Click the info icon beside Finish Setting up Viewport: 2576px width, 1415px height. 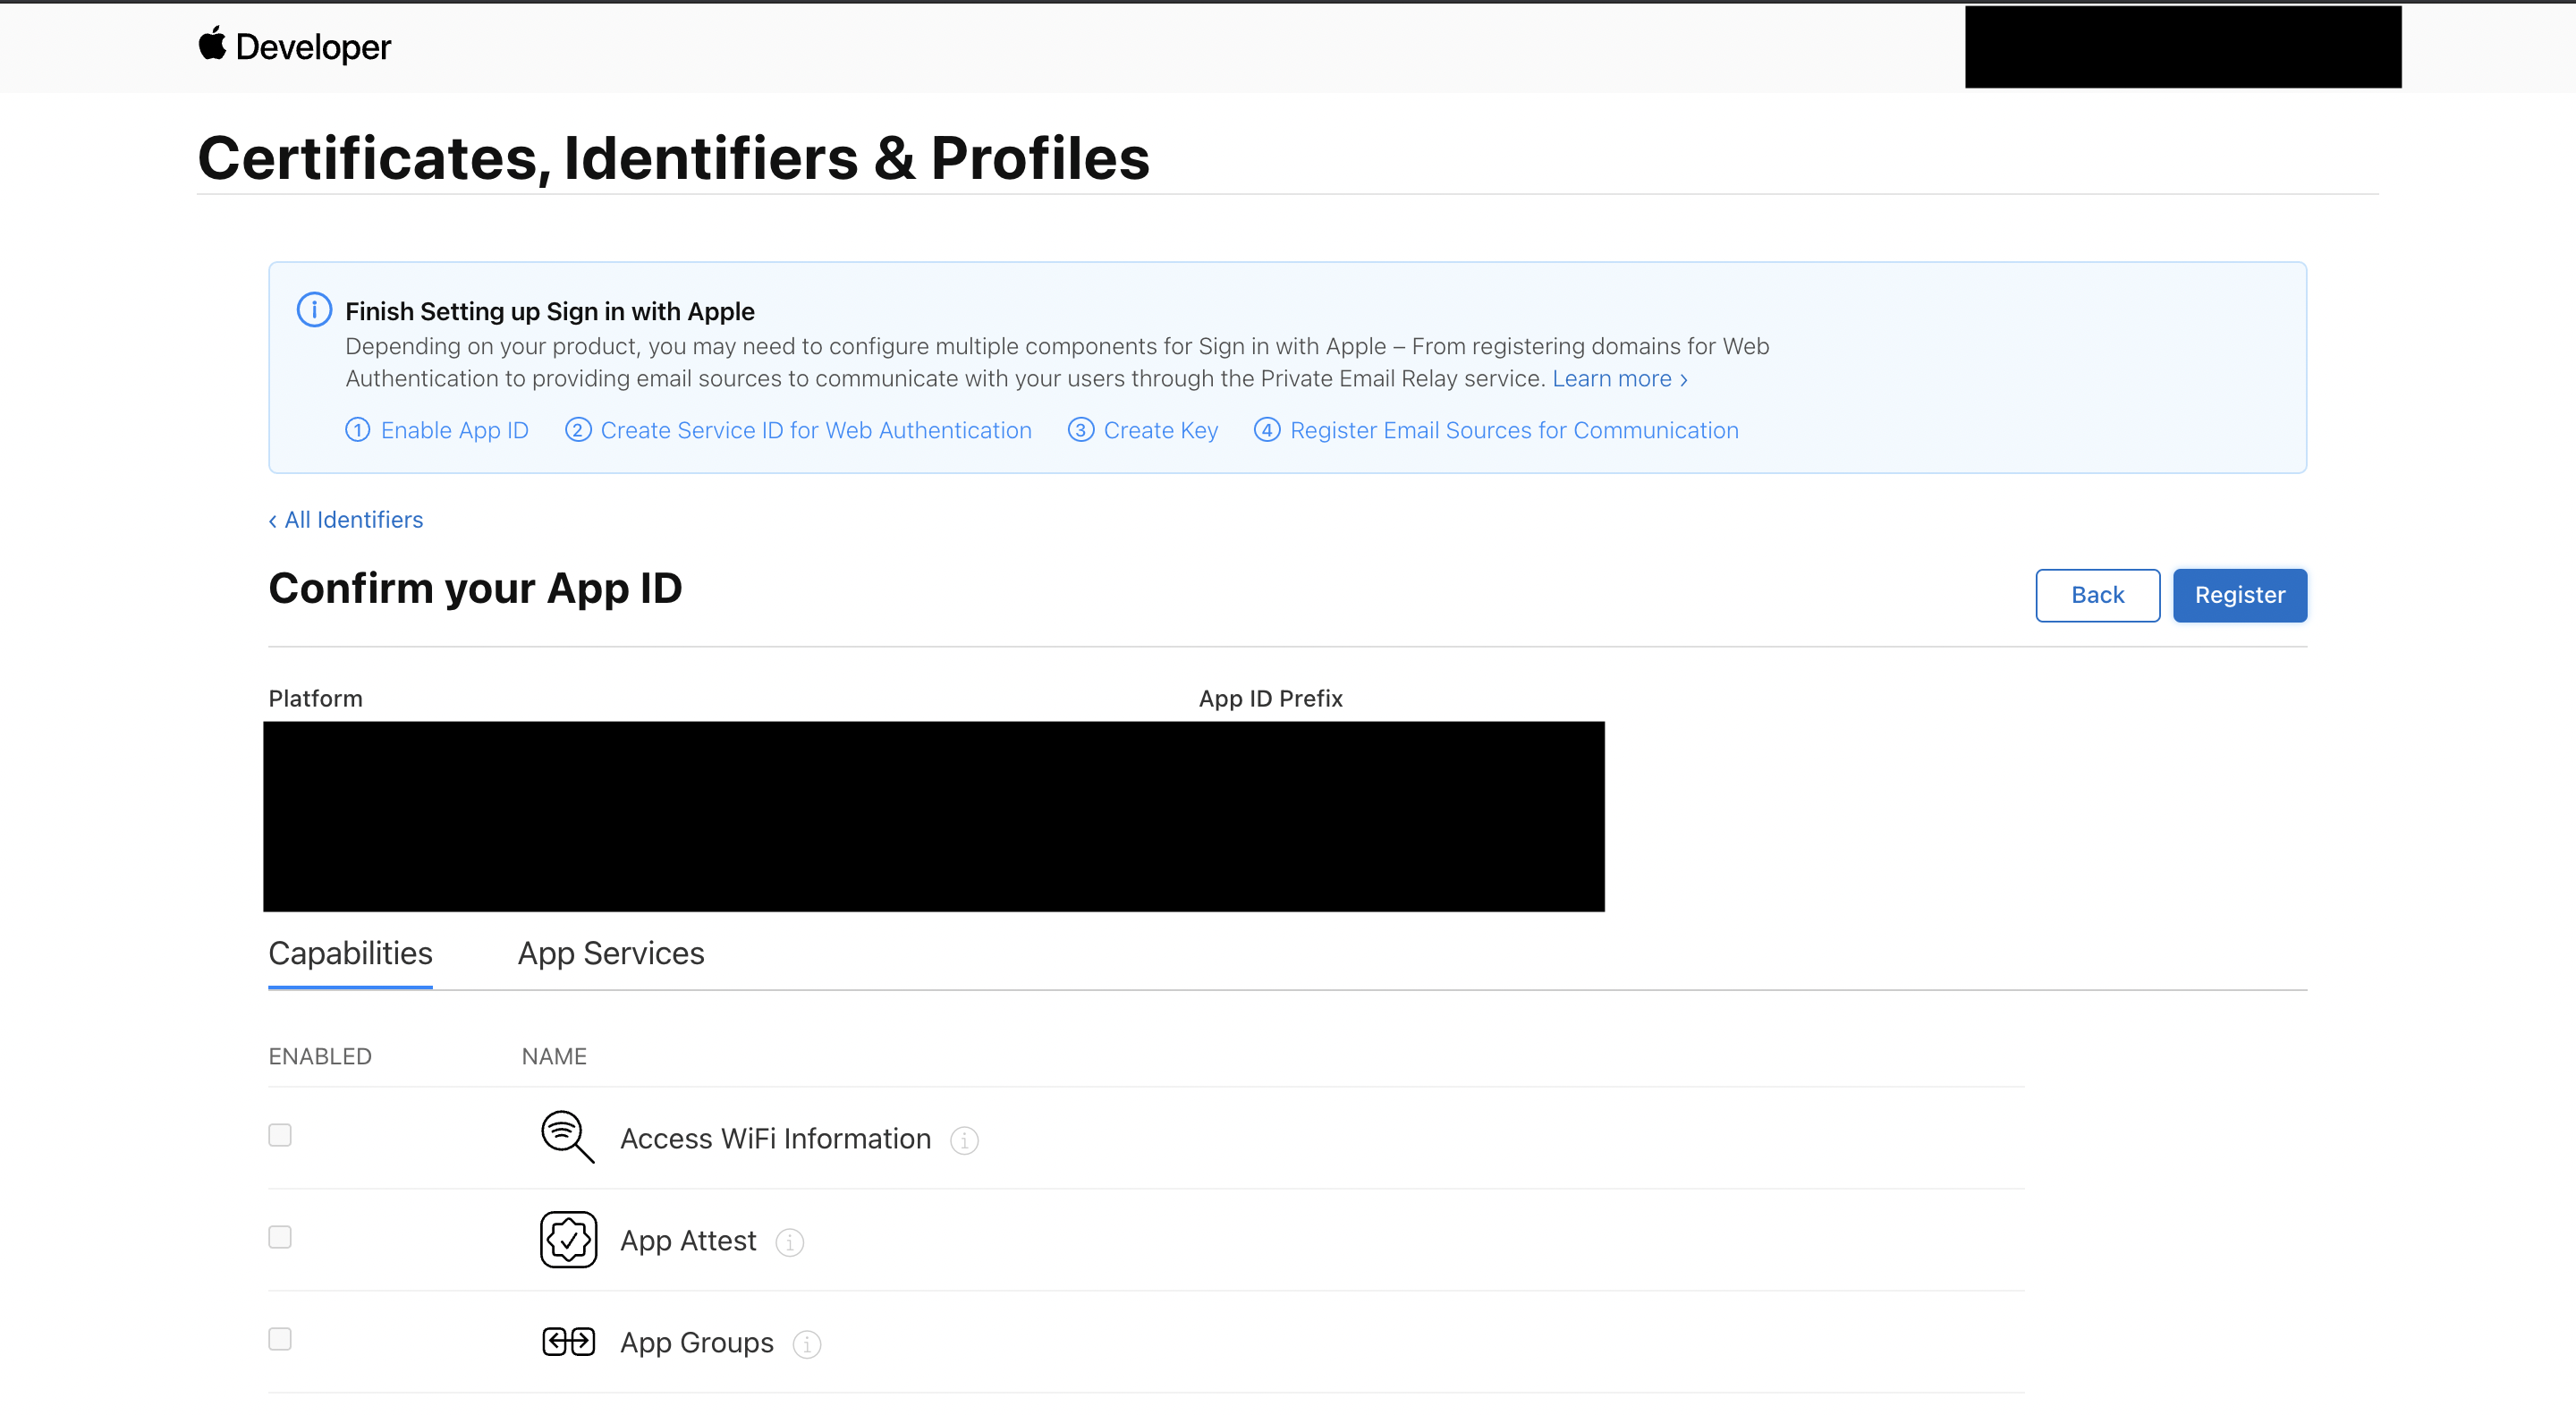[314, 310]
